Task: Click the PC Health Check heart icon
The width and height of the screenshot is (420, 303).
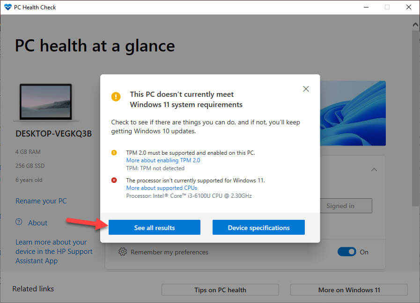Action: [7, 7]
